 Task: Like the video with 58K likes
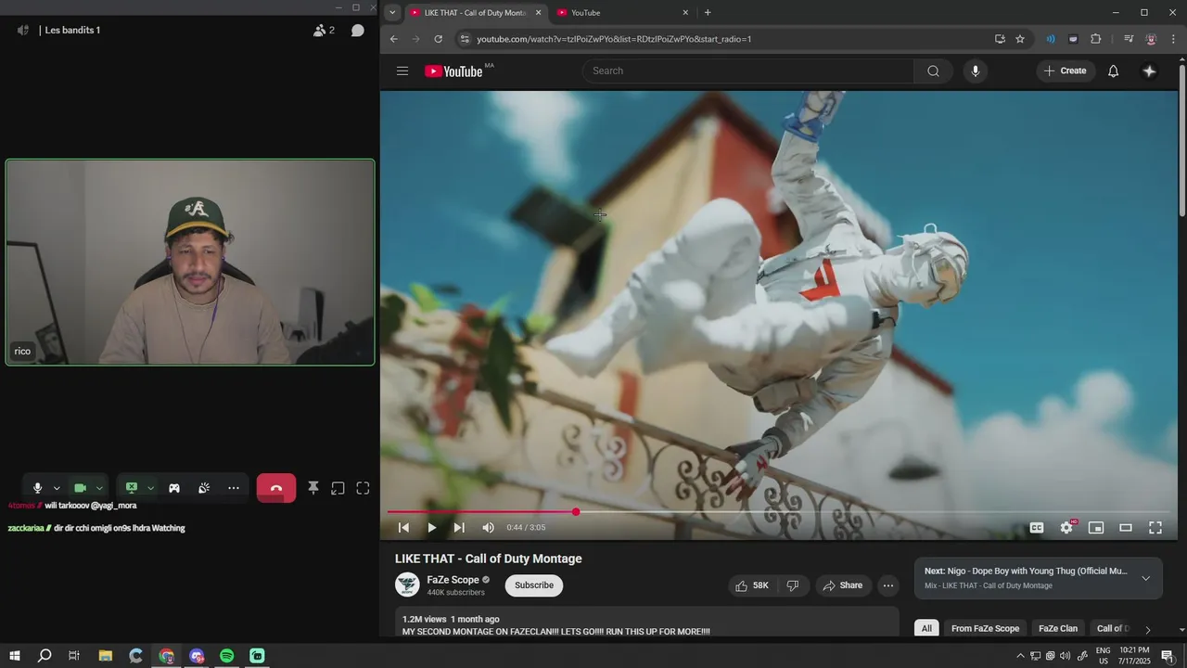[x=752, y=585]
